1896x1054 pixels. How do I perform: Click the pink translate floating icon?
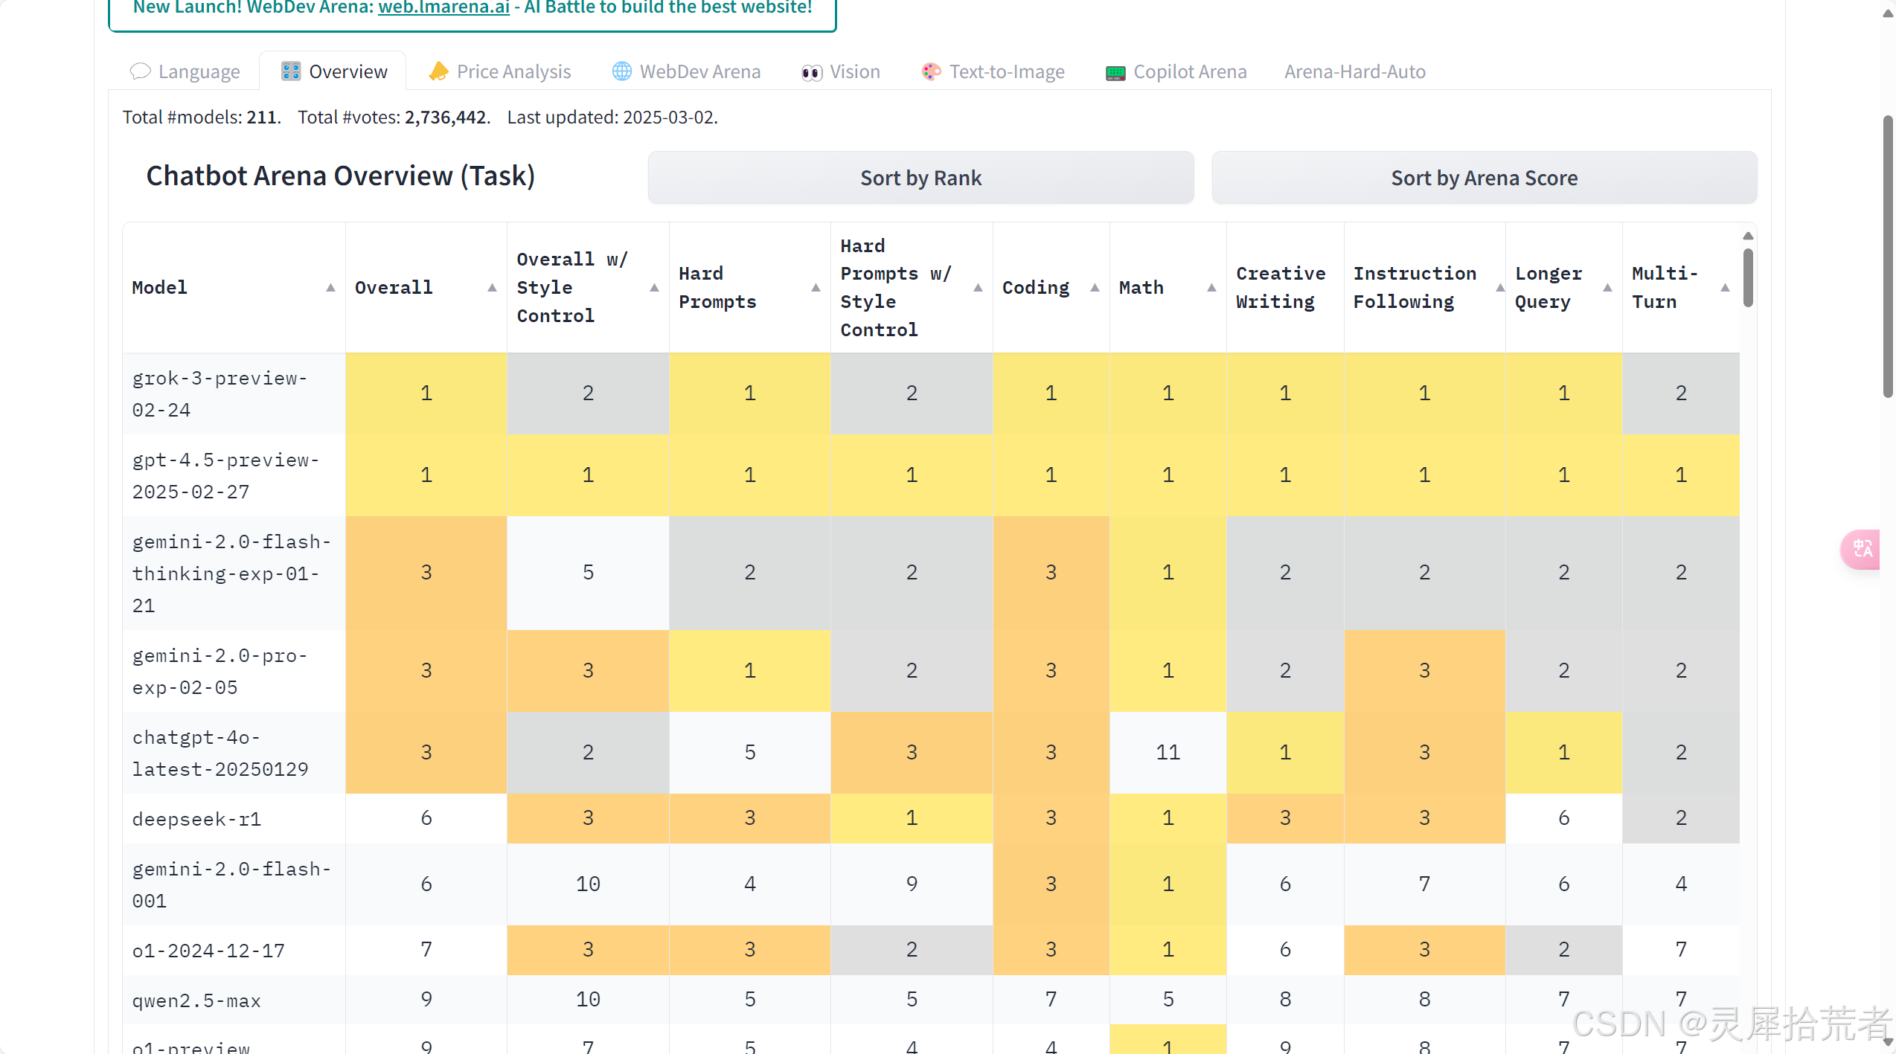click(x=1862, y=549)
